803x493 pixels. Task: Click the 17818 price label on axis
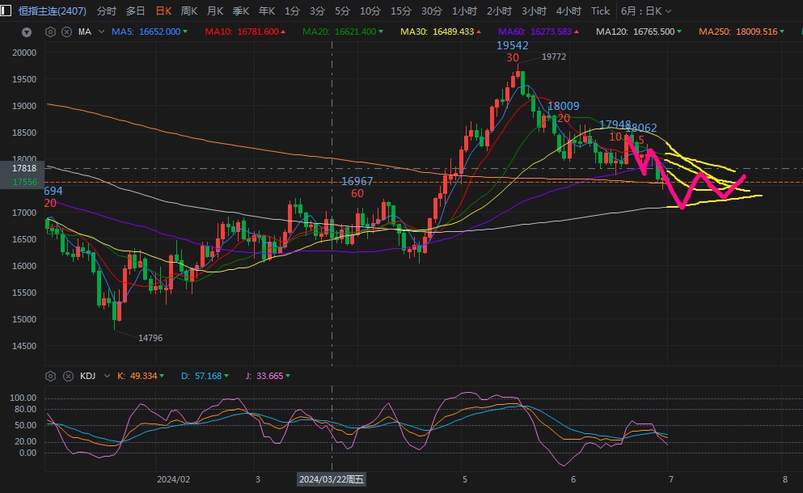click(x=24, y=168)
